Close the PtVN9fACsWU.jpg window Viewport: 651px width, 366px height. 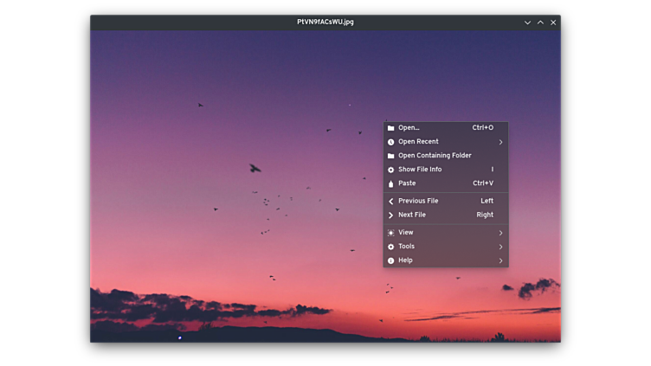pos(553,22)
